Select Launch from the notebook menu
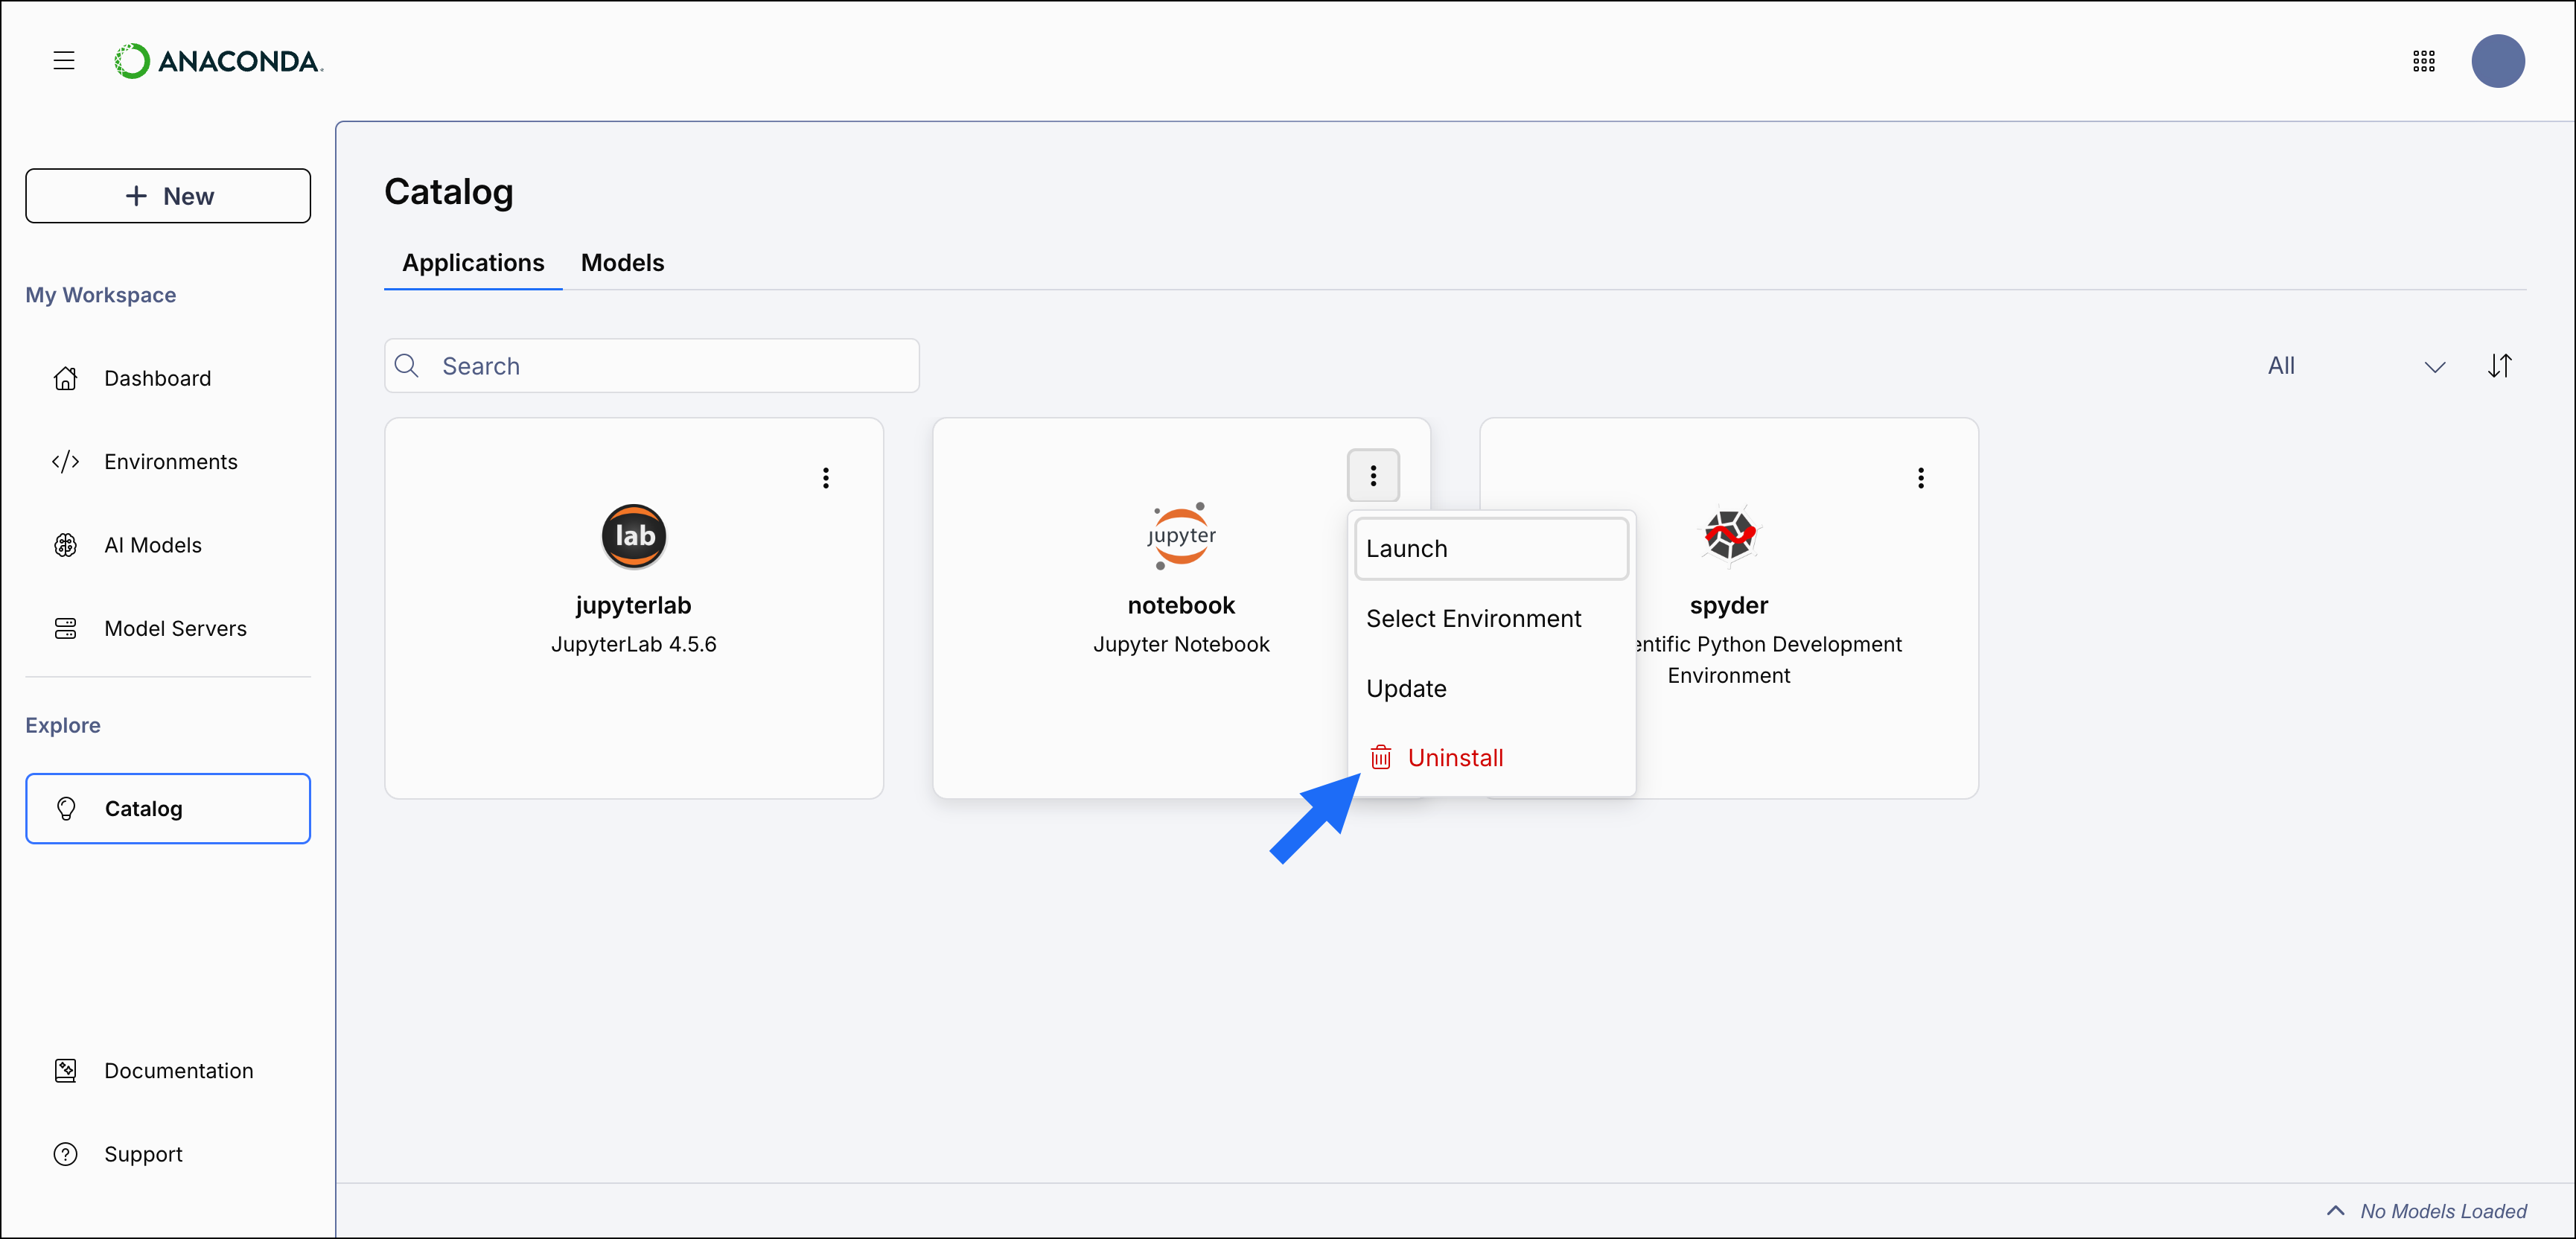Viewport: 2576px width, 1239px height. pos(1491,548)
